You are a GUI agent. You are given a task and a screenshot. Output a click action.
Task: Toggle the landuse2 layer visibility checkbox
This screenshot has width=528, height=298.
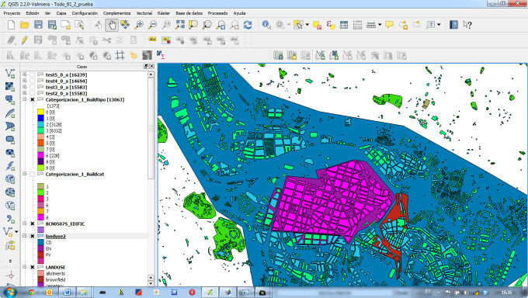point(33,236)
